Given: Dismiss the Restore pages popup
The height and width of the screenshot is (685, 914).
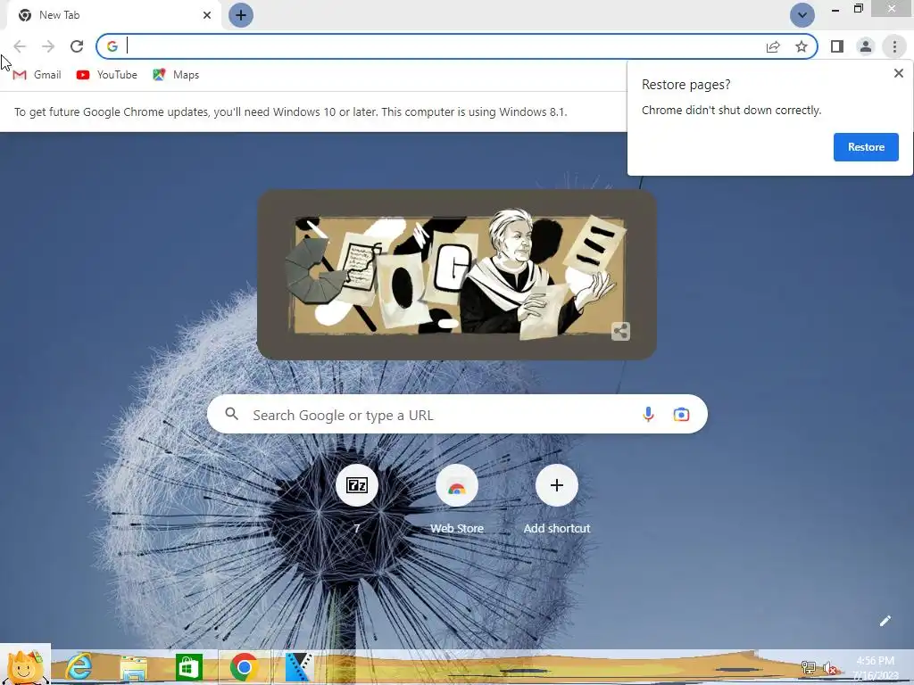Looking at the screenshot, I should pos(898,73).
